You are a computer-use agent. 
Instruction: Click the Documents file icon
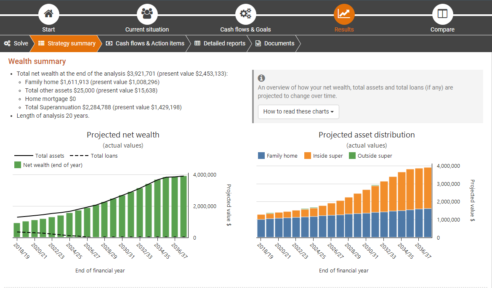pos(258,43)
